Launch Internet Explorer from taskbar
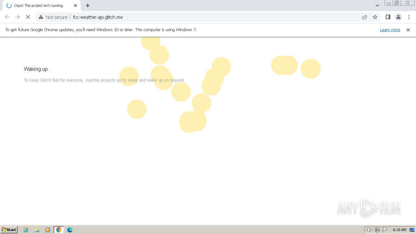This screenshot has height=234, width=416. click(x=26, y=229)
